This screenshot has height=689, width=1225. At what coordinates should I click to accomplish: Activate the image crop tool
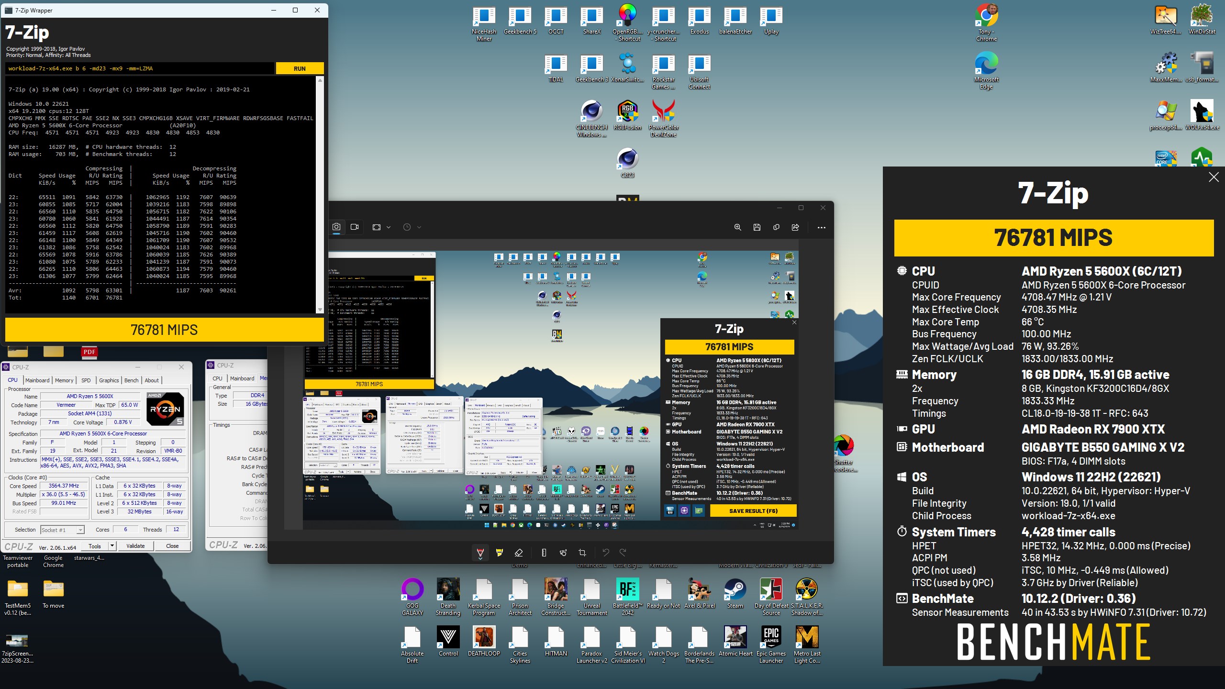pos(582,553)
